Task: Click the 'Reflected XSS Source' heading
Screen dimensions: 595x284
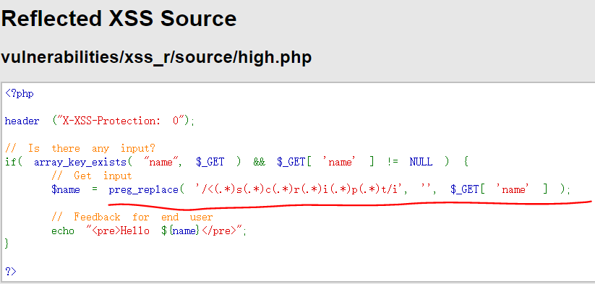Action: click(119, 18)
